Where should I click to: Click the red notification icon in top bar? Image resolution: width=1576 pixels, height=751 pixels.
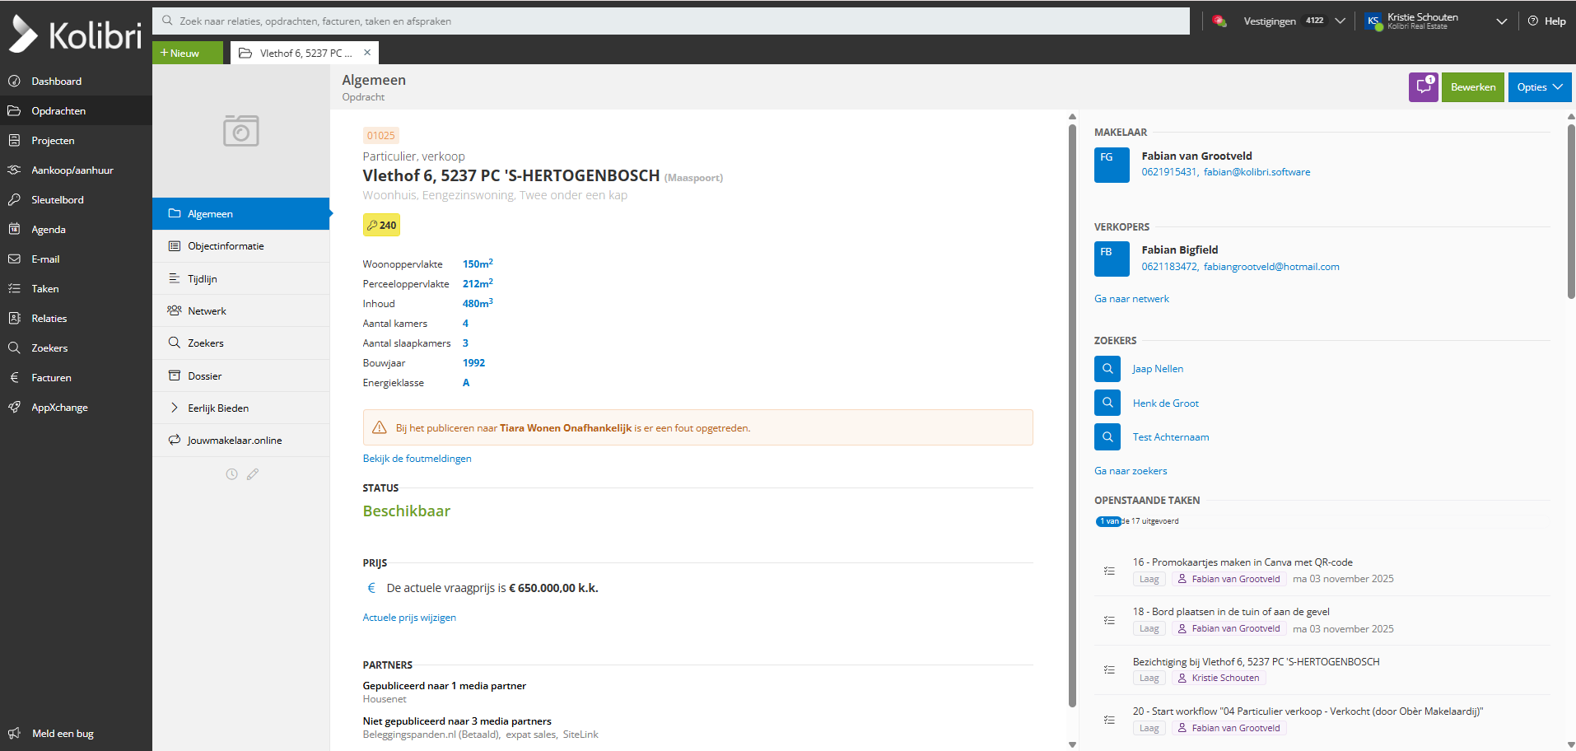1219,21
